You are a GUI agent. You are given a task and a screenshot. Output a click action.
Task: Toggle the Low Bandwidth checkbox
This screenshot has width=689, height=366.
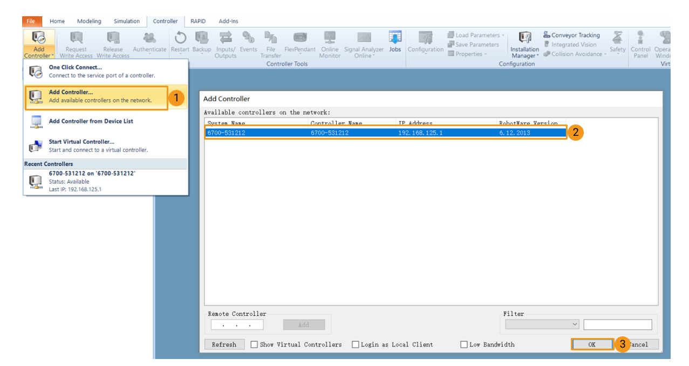tap(463, 344)
